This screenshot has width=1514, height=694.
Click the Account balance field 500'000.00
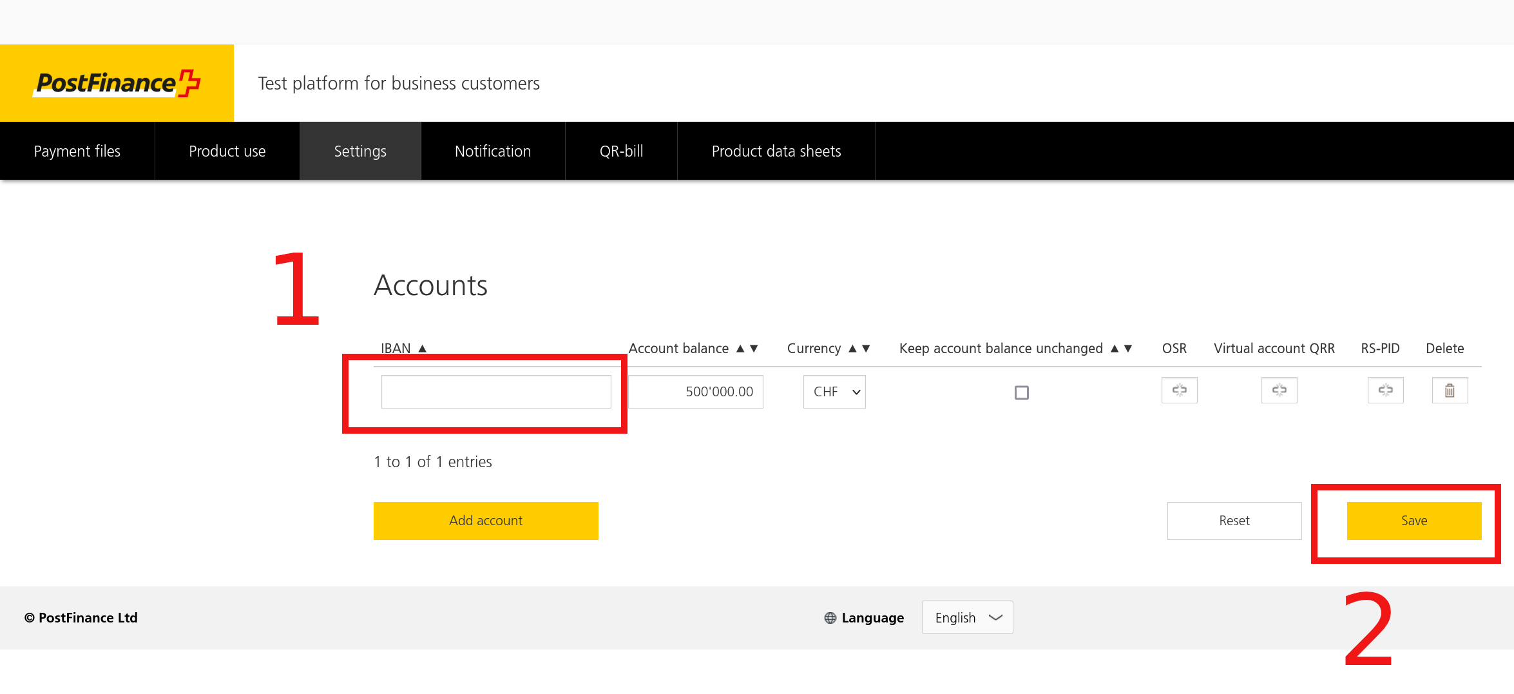[696, 392]
